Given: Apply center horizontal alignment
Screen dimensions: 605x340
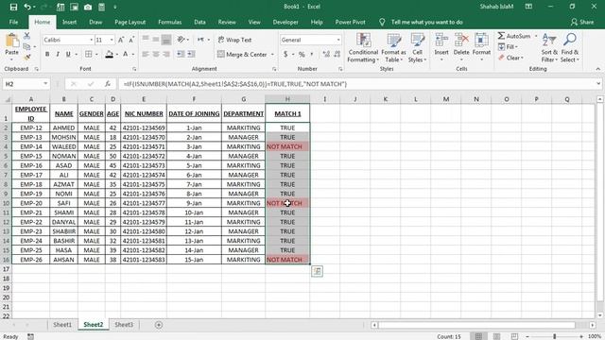Looking at the screenshot, I should click(156, 55).
